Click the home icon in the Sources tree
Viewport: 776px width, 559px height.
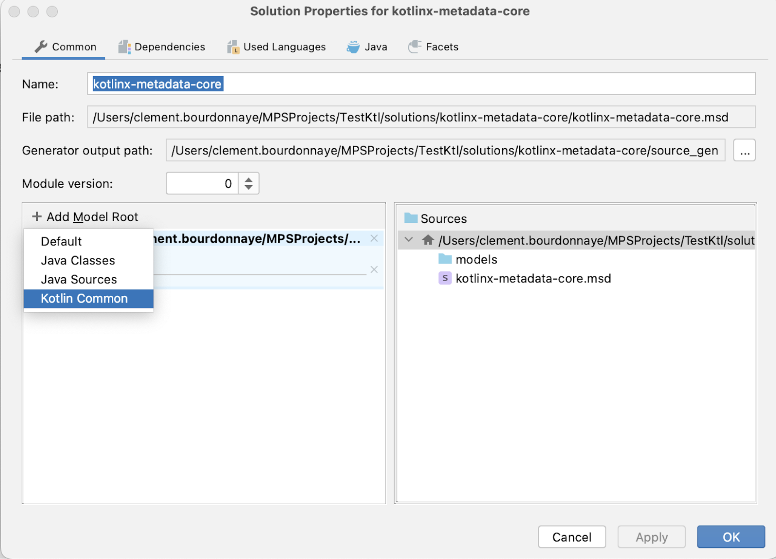pos(427,240)
